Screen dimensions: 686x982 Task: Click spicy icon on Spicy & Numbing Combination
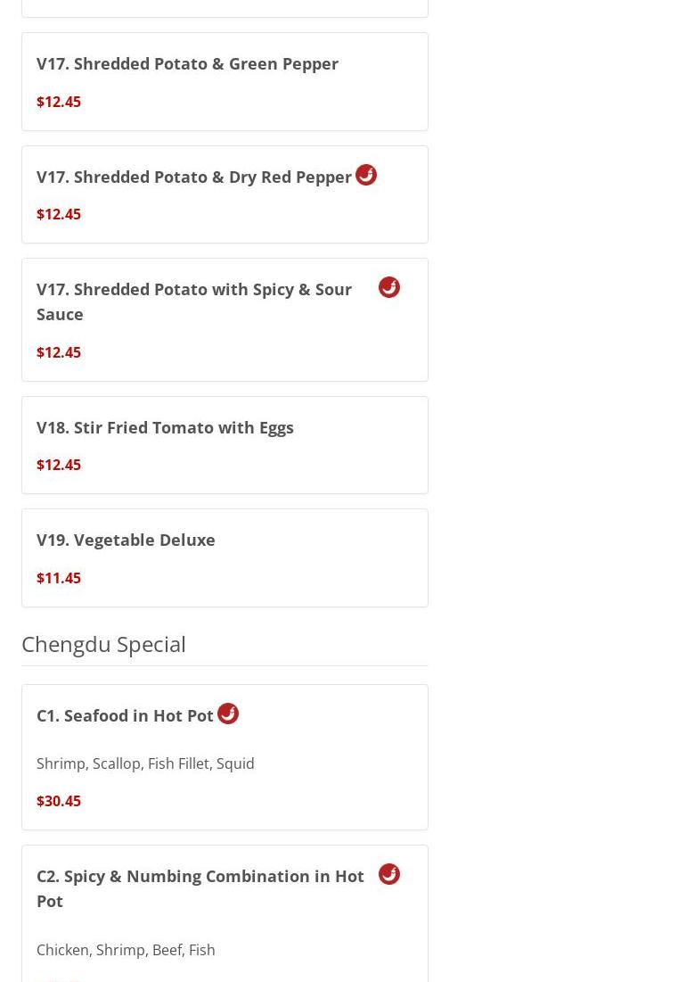tap(389, 874)
